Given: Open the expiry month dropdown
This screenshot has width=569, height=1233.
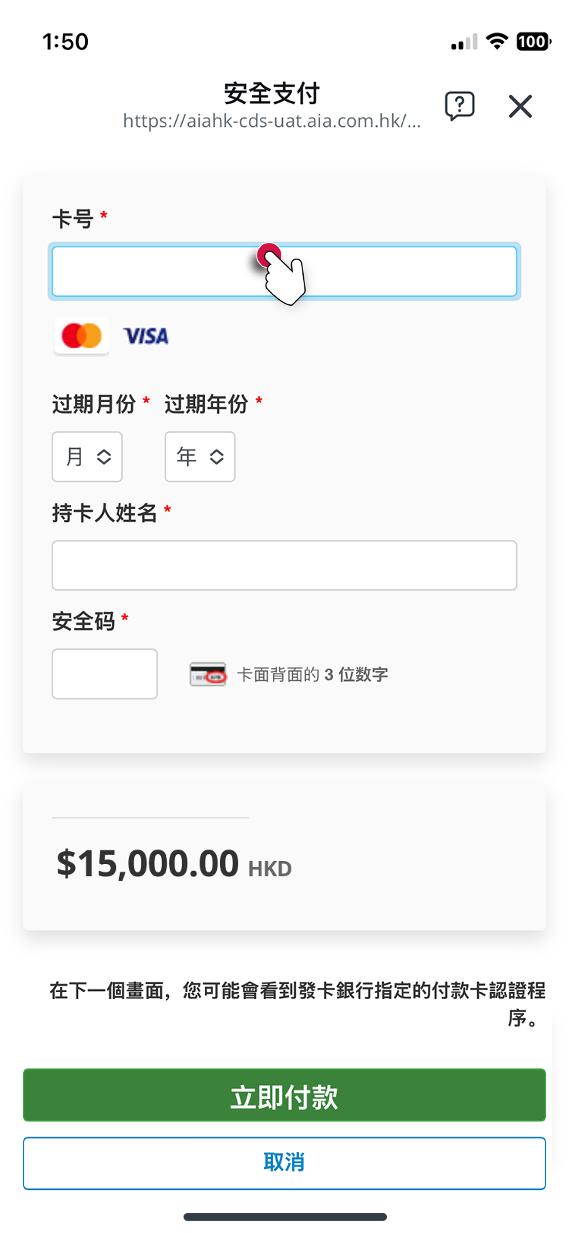Looking at the screenshot, I should coord(87,456).
